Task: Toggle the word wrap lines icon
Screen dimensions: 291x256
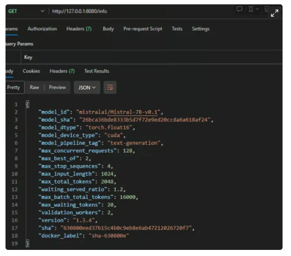Action: point(110,87)
